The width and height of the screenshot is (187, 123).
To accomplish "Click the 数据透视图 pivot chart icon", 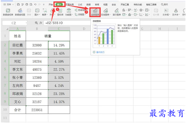I will pyautogui.click(x=20, y=12).
